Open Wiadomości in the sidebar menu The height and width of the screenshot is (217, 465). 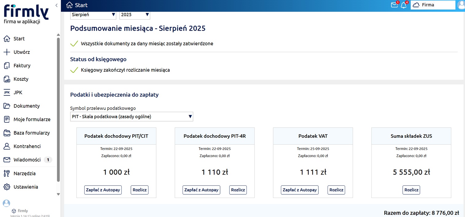27,160
